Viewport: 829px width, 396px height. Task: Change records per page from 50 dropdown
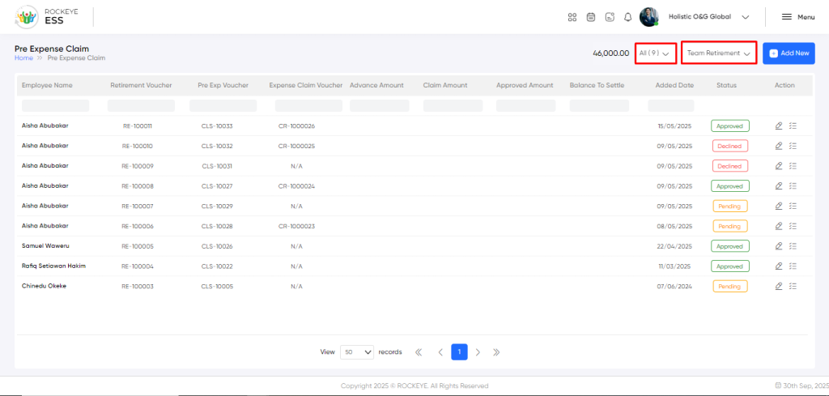tap(357, 352)
